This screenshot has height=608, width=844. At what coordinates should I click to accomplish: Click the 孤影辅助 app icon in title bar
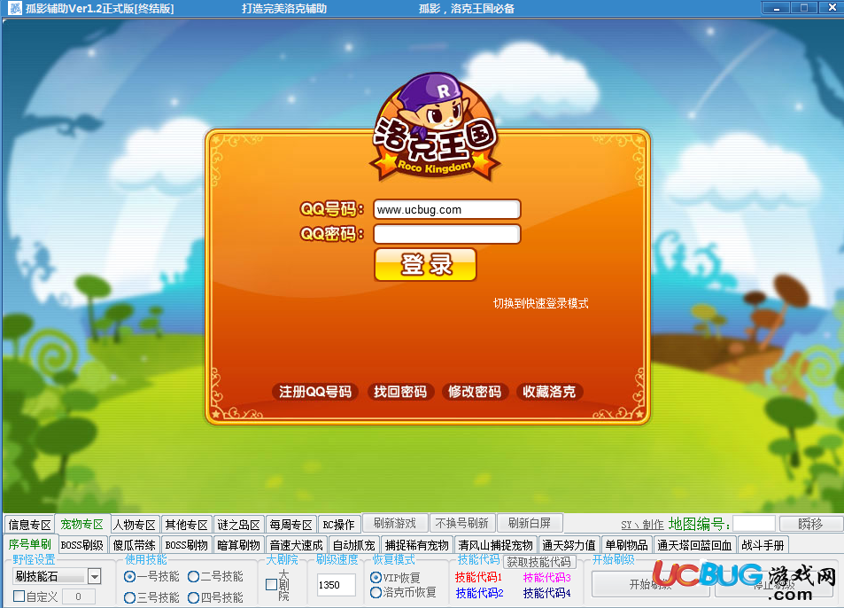click(14, 8)
